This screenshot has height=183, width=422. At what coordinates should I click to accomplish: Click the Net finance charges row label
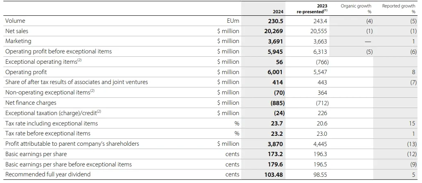pos(31,103)
